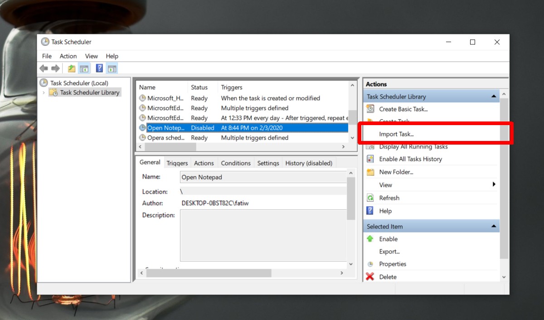The image size is (544, 320).
Task: Click Export under Selected Item
Action: (x=389, y=252)
